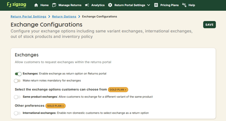Expand the Return Portal Settings dropdown chevron
This screenshot has height=121, width=226.
(x=149, y=5)
